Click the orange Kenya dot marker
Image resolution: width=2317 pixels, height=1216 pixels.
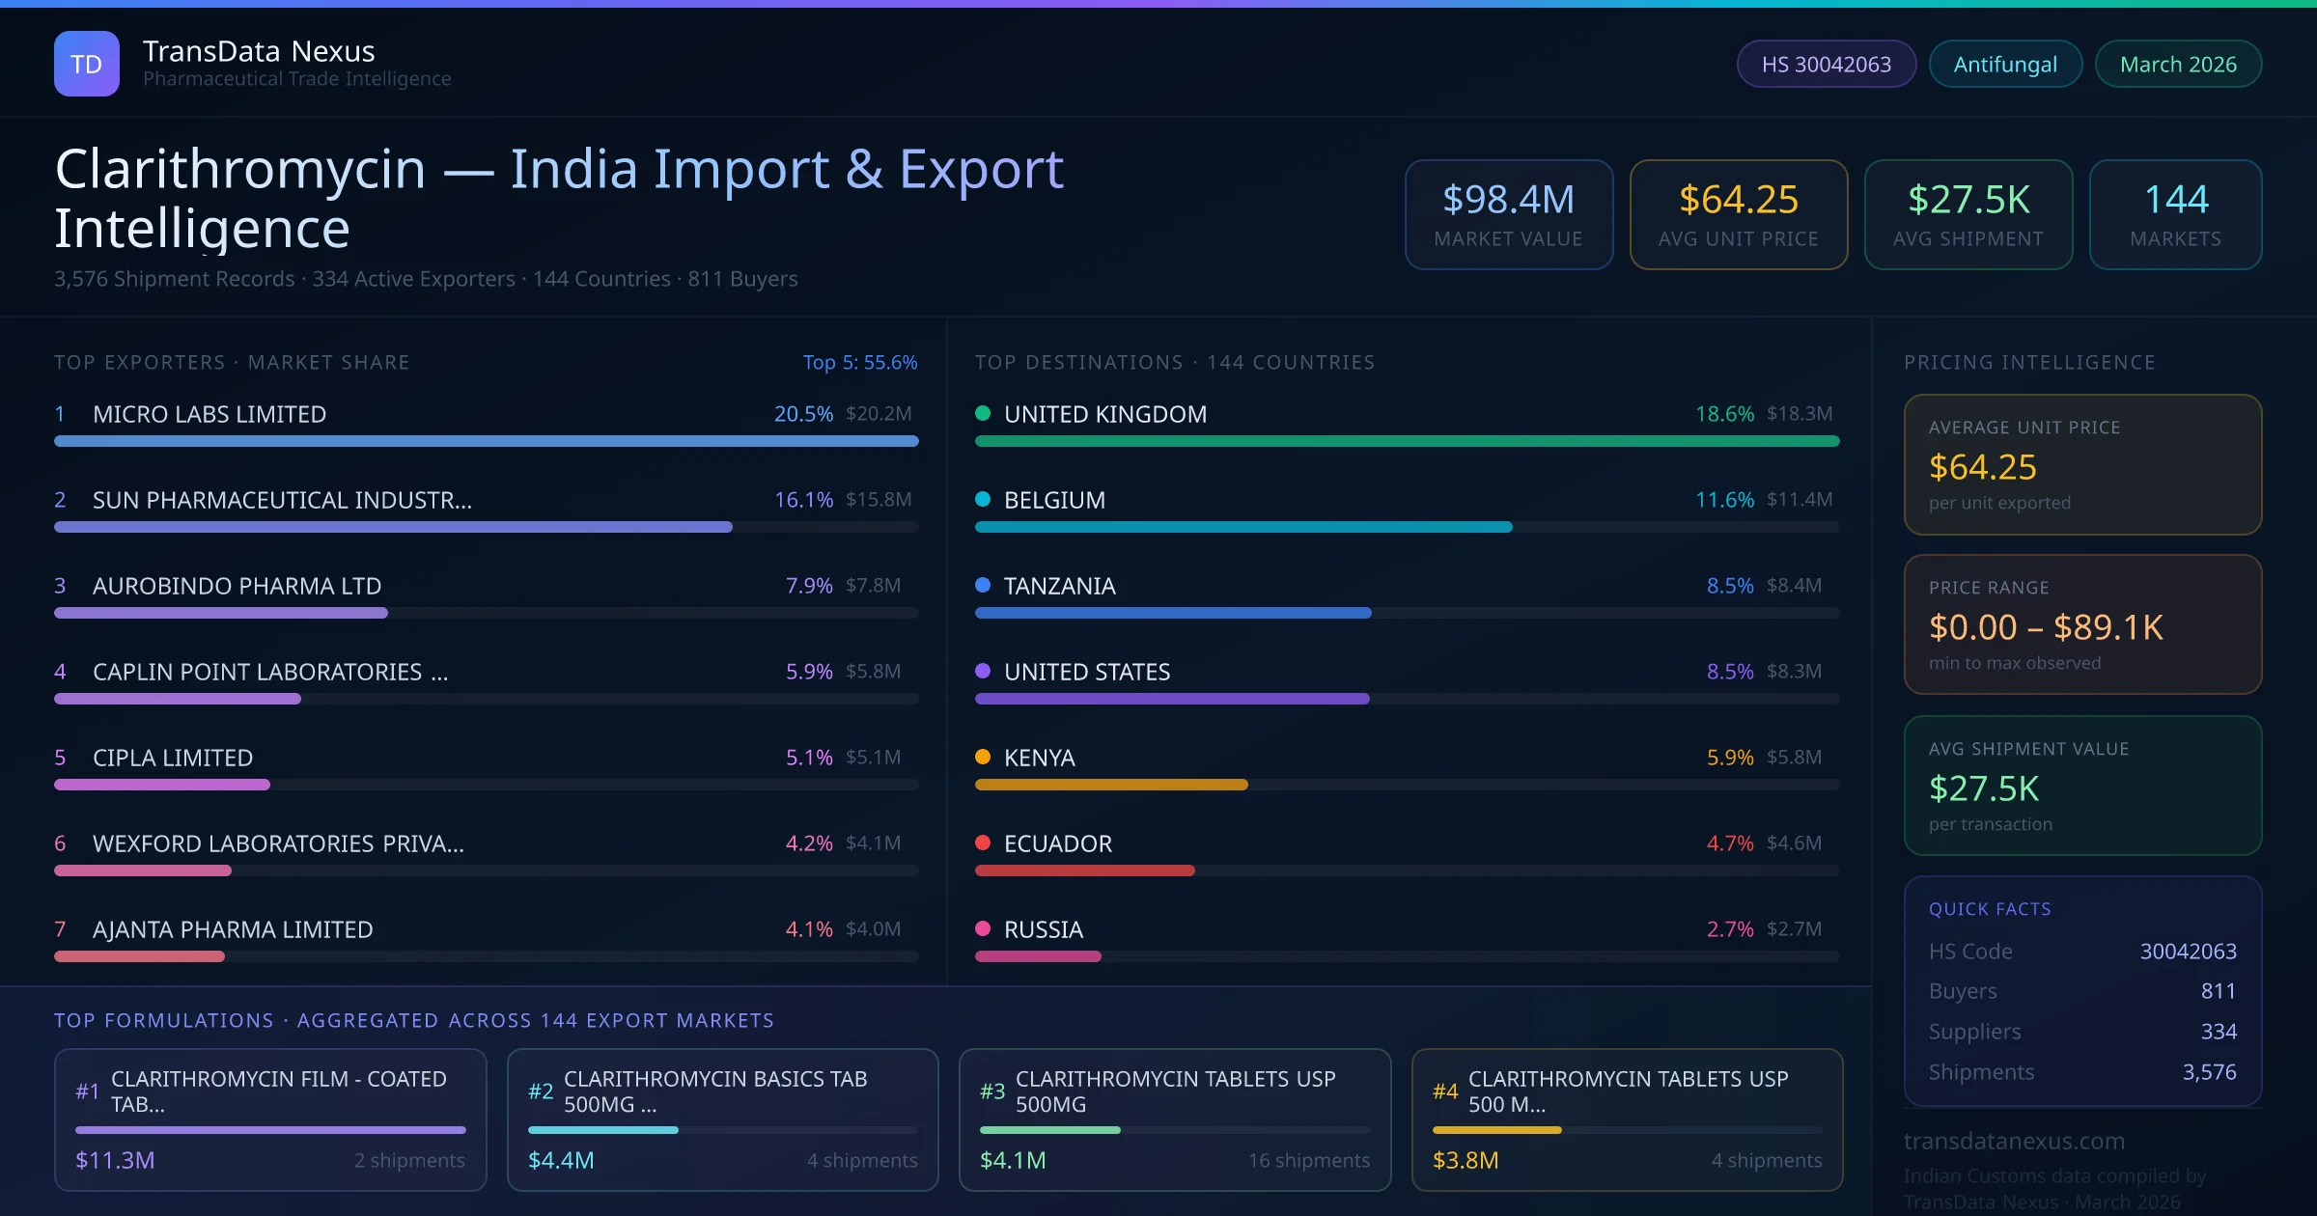(983, 758)
